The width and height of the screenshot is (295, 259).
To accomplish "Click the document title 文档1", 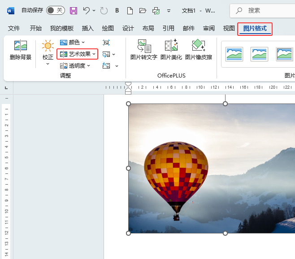I will [189, 11].
